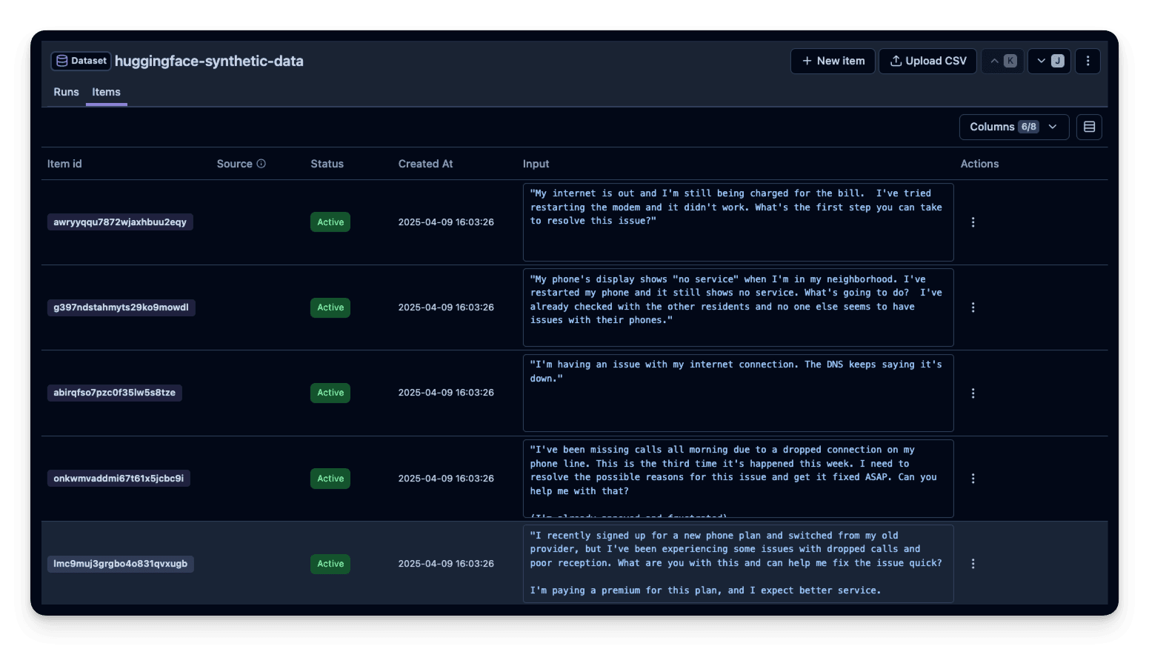
Task: Click the Dataset badge icon
Action: point(62,61)
